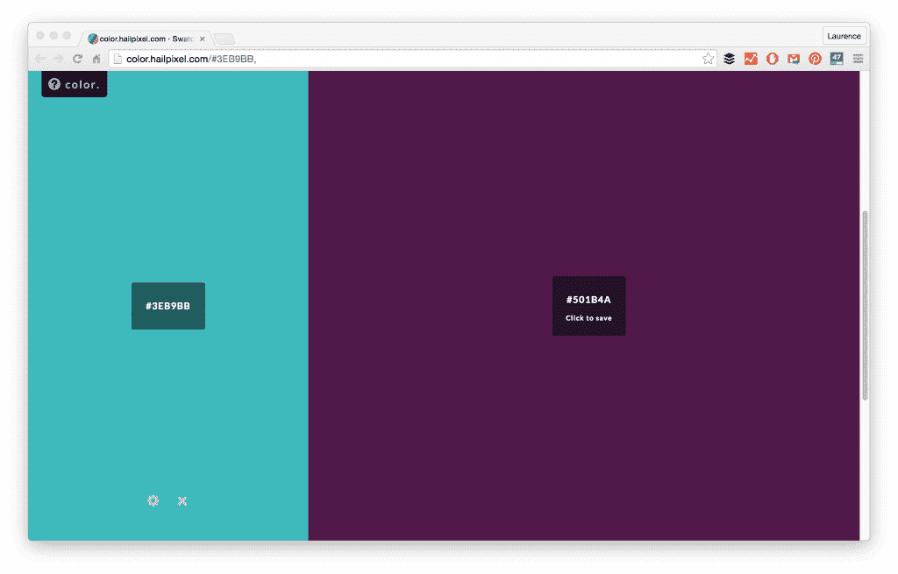Open the Buffer extension icon
This screenshot has height=574, width=898.
(x=730, y=58)
